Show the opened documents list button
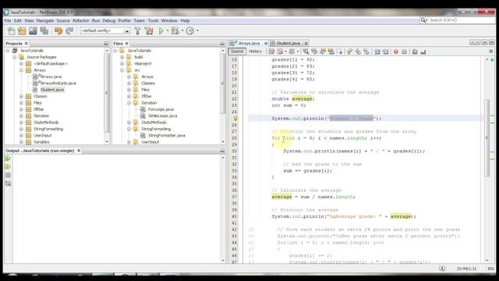This screenshot has width=499, height=281. 484,42
